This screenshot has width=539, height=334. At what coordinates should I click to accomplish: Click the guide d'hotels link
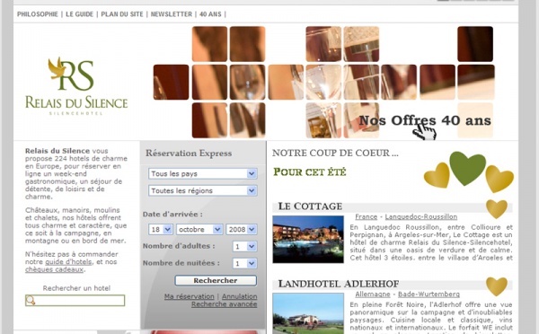[x=68, y=262]
